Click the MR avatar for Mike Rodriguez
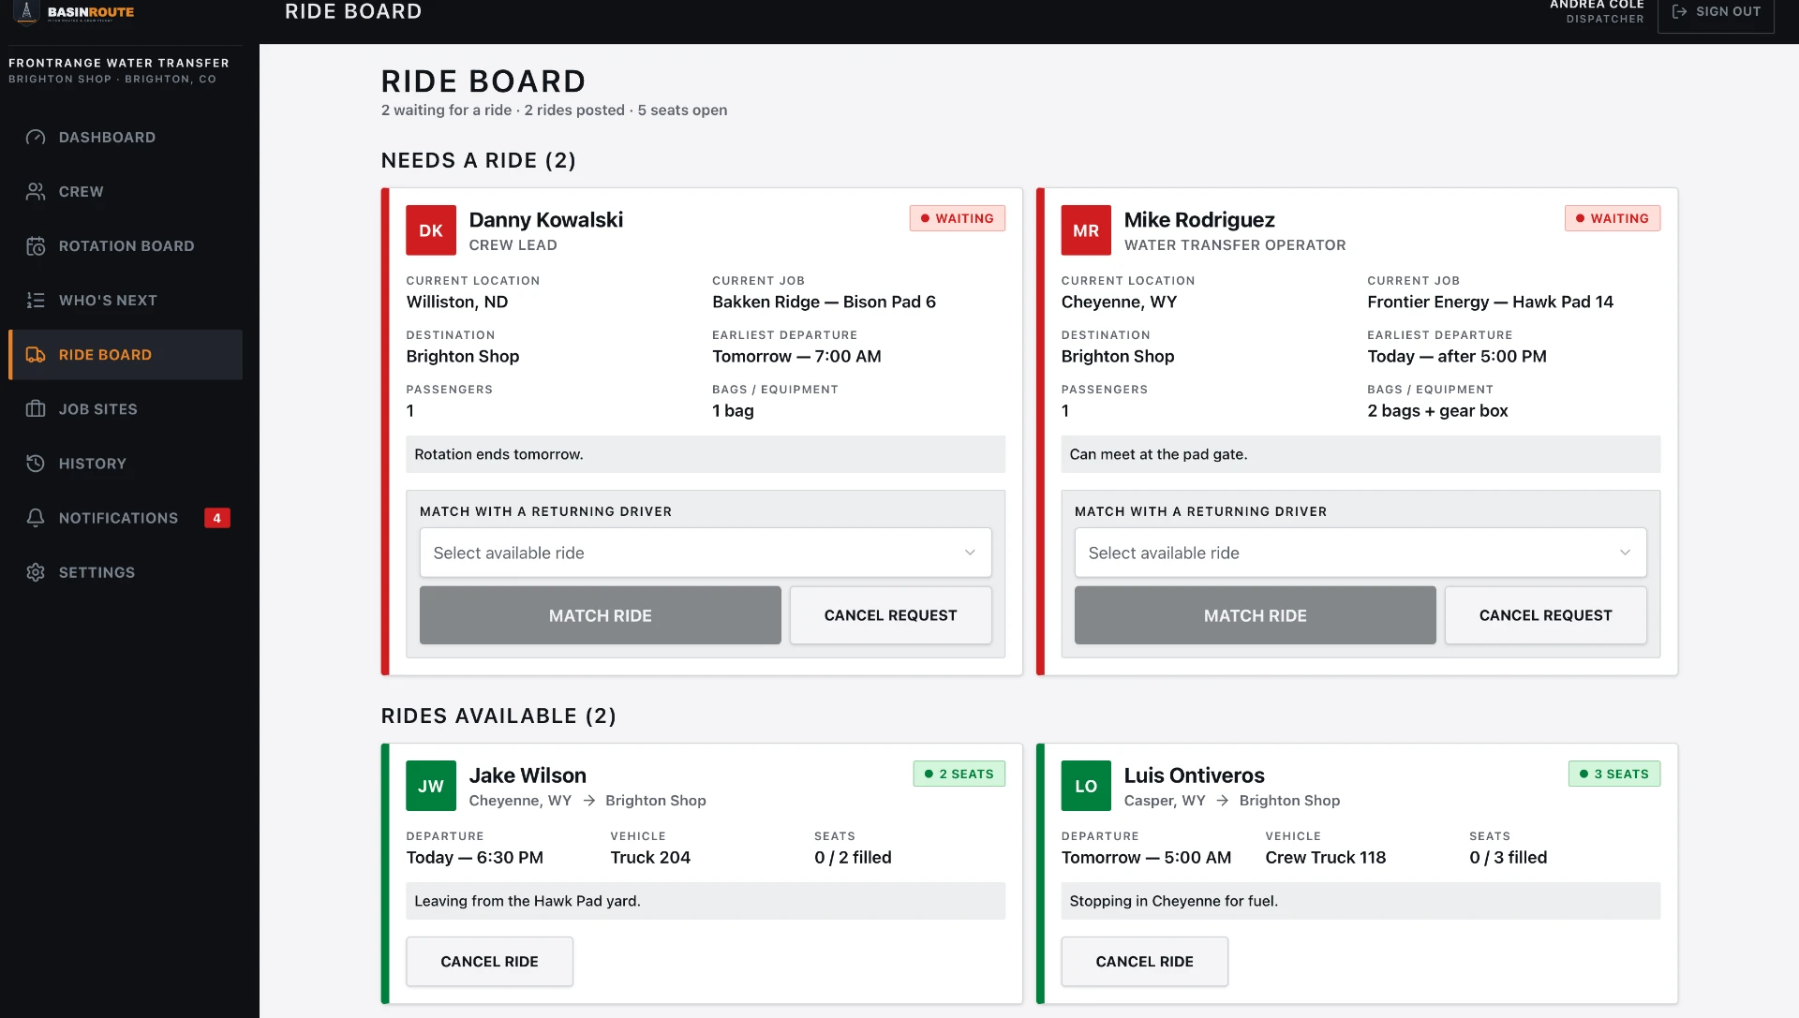1799x1018 pixels. pos(1086,230)
